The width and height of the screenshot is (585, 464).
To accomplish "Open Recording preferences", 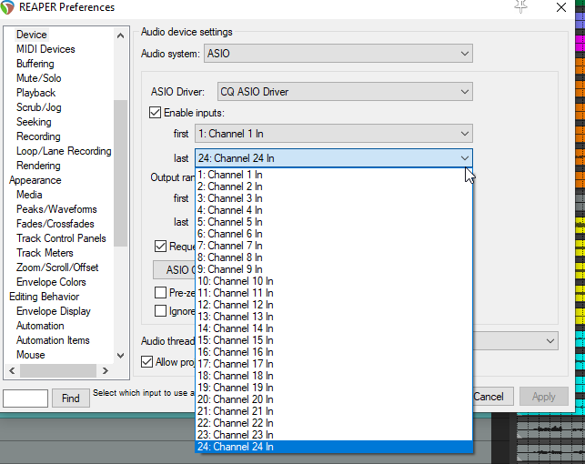I will click(38, 136).
